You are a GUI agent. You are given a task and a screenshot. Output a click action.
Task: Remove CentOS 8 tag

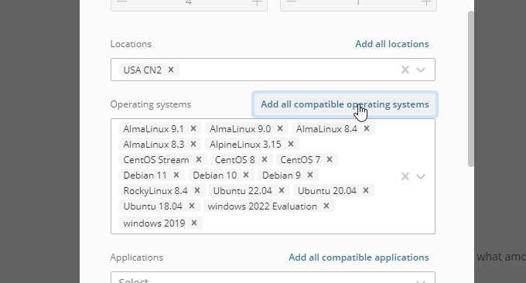265,159
